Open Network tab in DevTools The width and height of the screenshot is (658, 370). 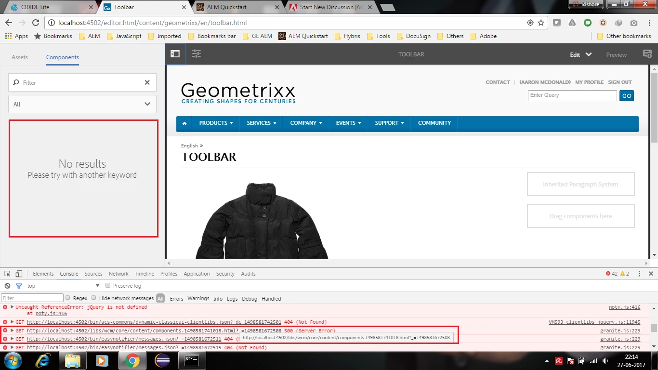[118, 274]
